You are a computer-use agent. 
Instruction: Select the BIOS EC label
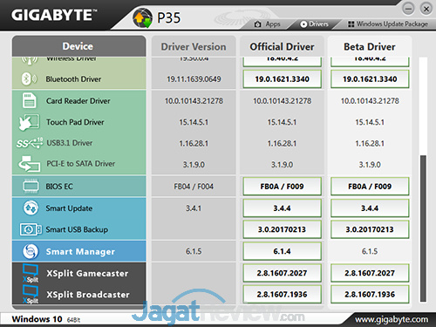tap(59, 187)
